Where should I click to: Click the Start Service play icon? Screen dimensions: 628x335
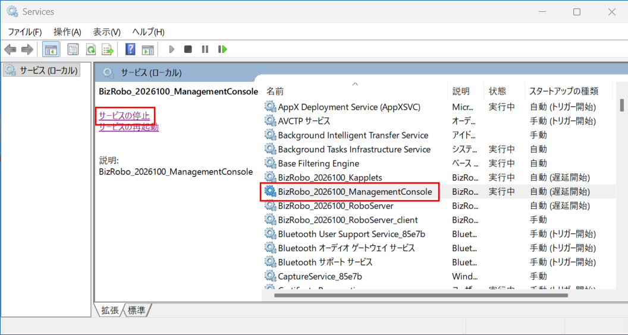click(x=172, y=49)
